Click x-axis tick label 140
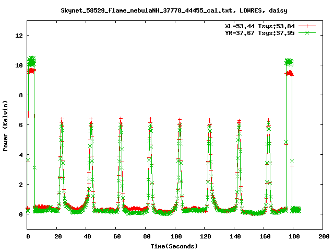334x251 pixels. 235,236
